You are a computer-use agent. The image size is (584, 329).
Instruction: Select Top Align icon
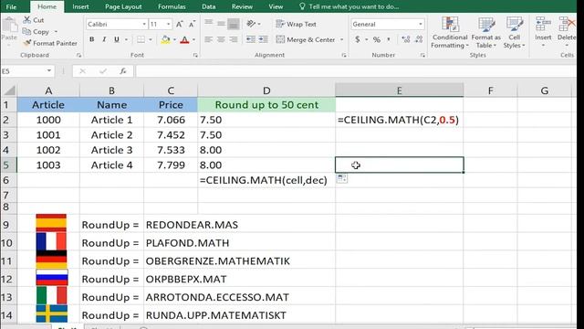click(209, 24)
